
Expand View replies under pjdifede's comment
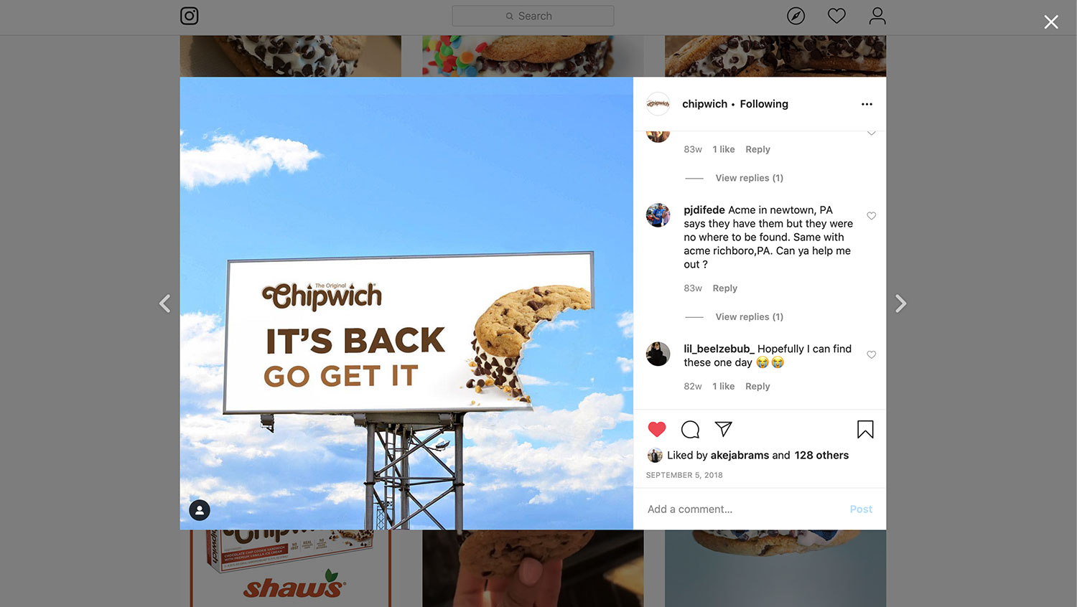click(x=749, y=316)
